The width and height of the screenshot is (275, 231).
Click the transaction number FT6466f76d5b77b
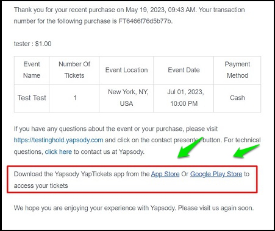[x=145, y=21]
